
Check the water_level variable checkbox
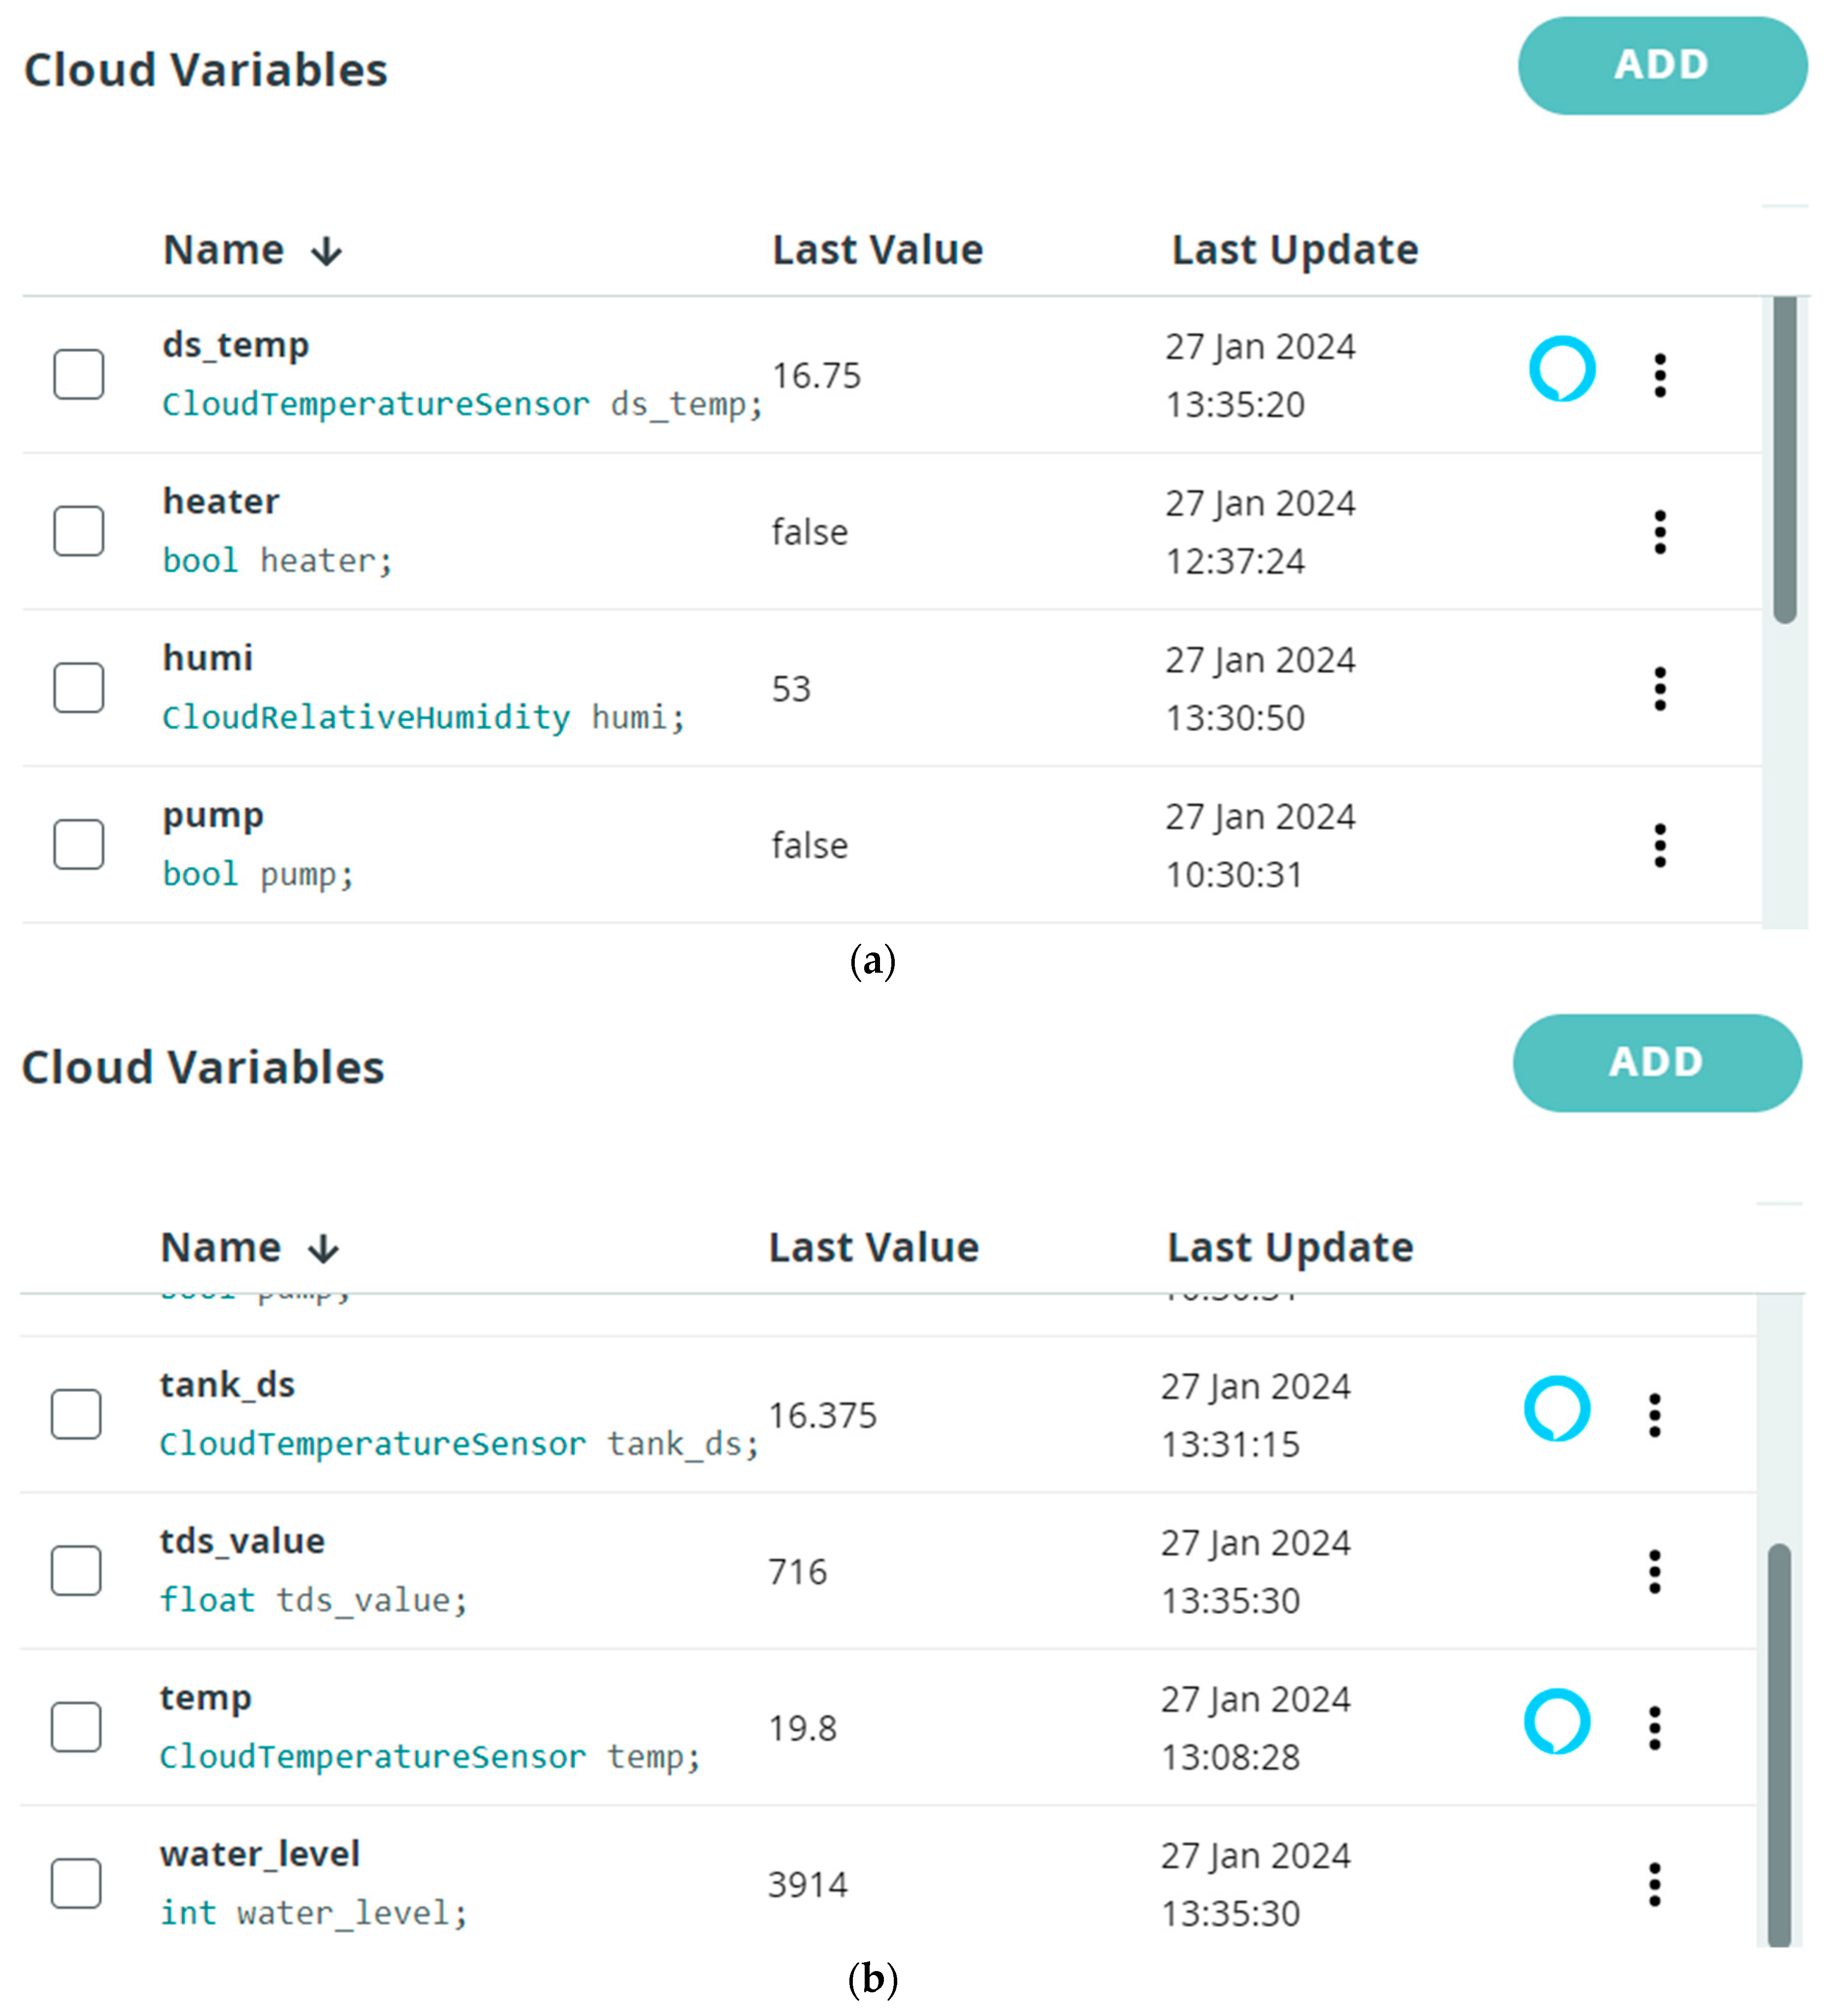[76, 1884]
